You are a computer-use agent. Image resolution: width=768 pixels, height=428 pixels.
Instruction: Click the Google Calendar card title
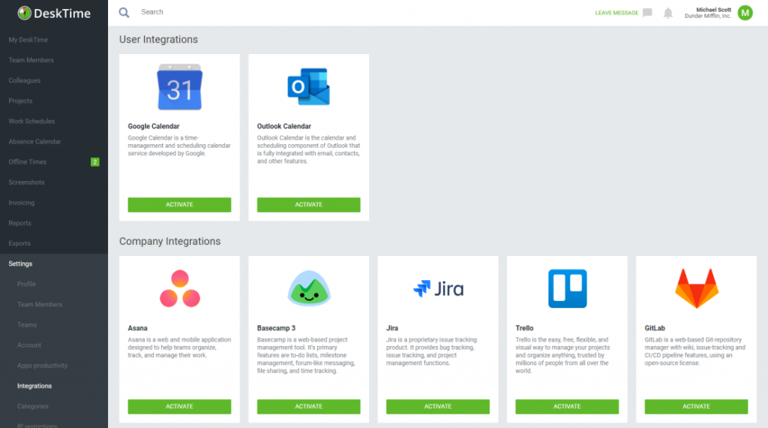pos(154,126)
